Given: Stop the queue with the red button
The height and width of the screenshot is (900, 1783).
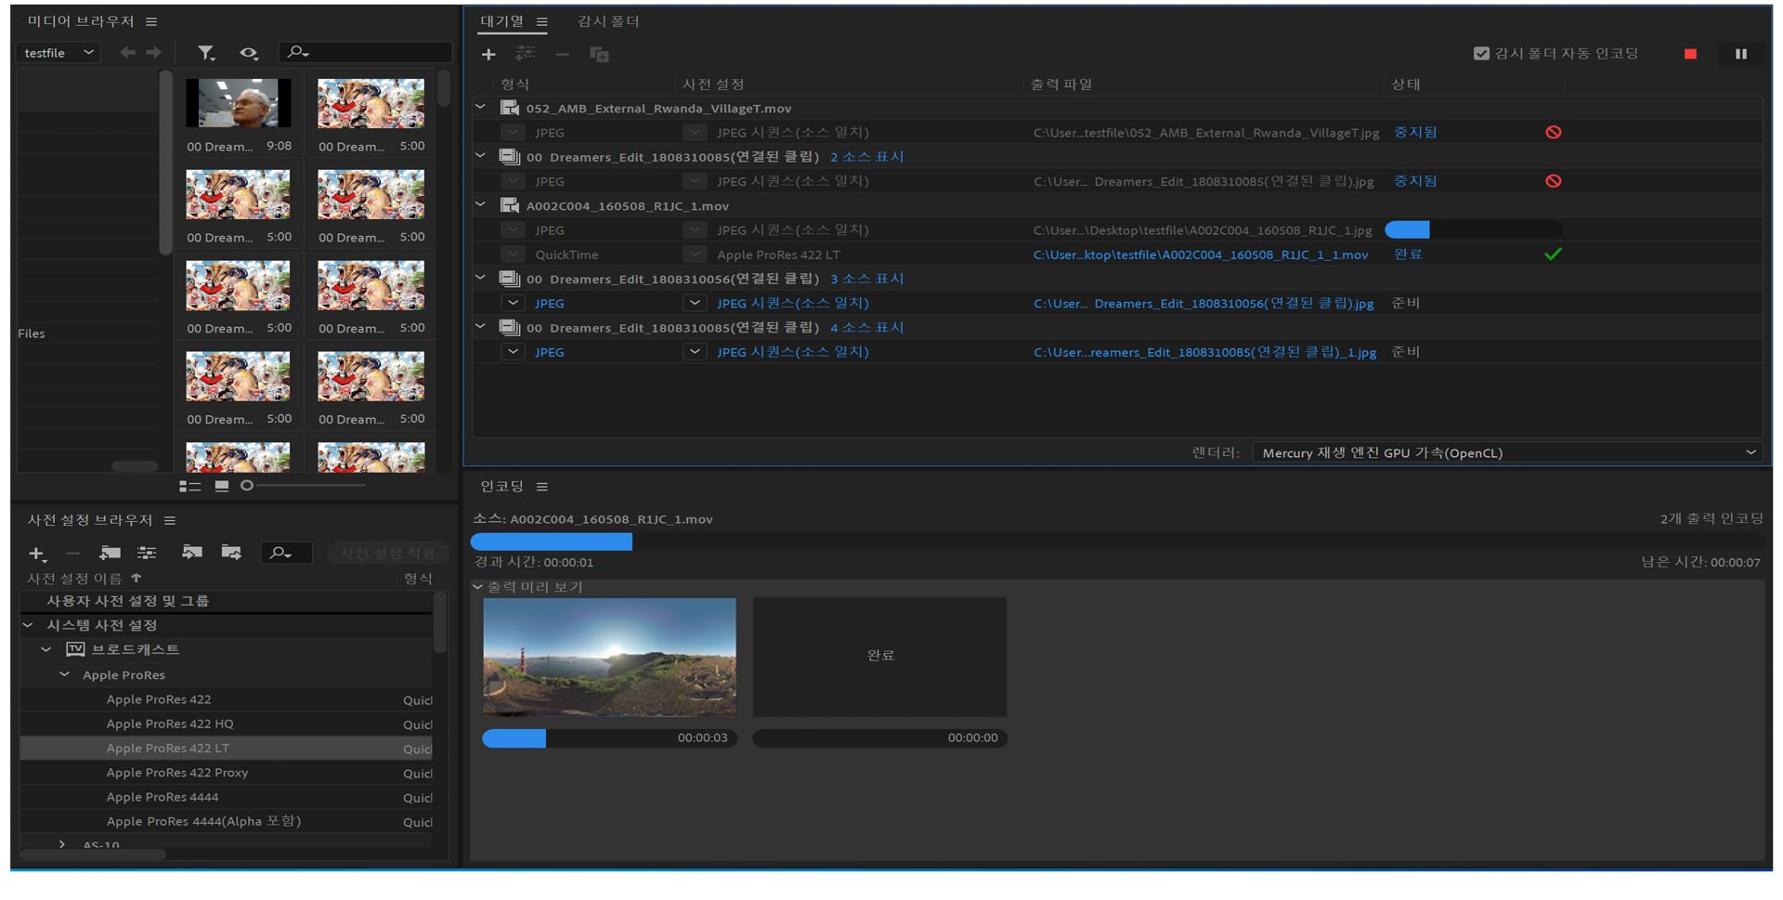Looking at the screenshot, I should pyautogui.click(x=1690, y=54).
